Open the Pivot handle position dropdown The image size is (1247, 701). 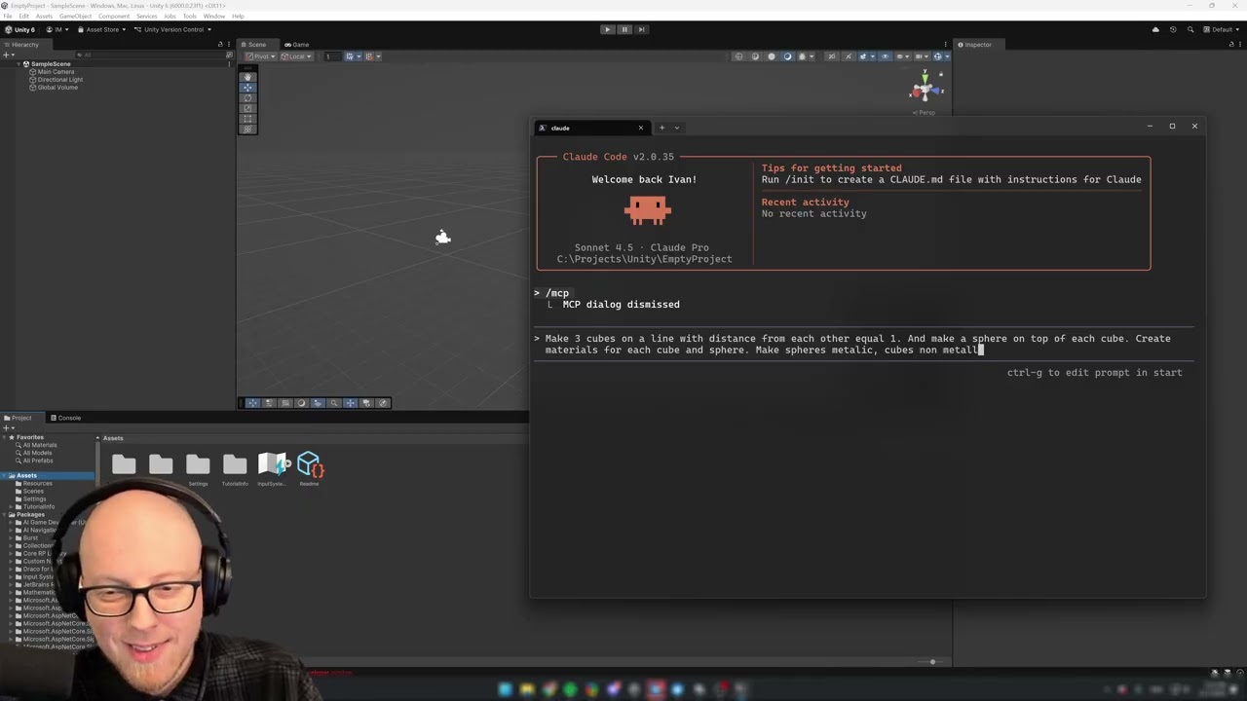coord(260,56)
